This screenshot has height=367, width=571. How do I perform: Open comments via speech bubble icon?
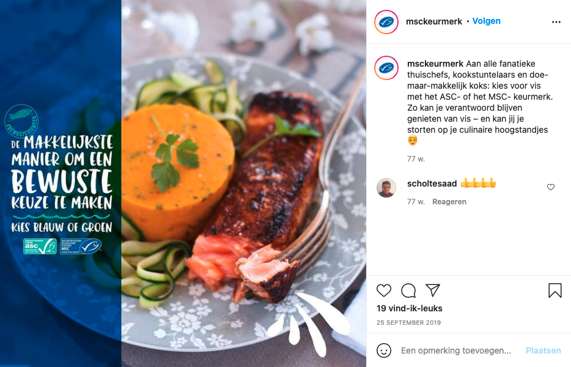(408, 291)
